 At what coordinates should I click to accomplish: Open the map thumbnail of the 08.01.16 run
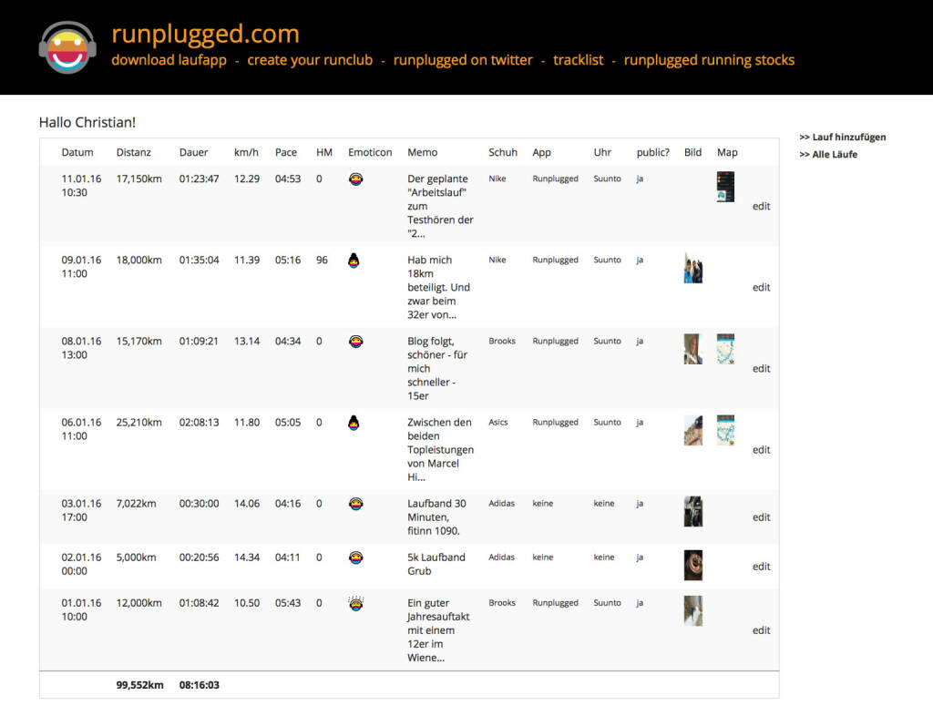725,349
